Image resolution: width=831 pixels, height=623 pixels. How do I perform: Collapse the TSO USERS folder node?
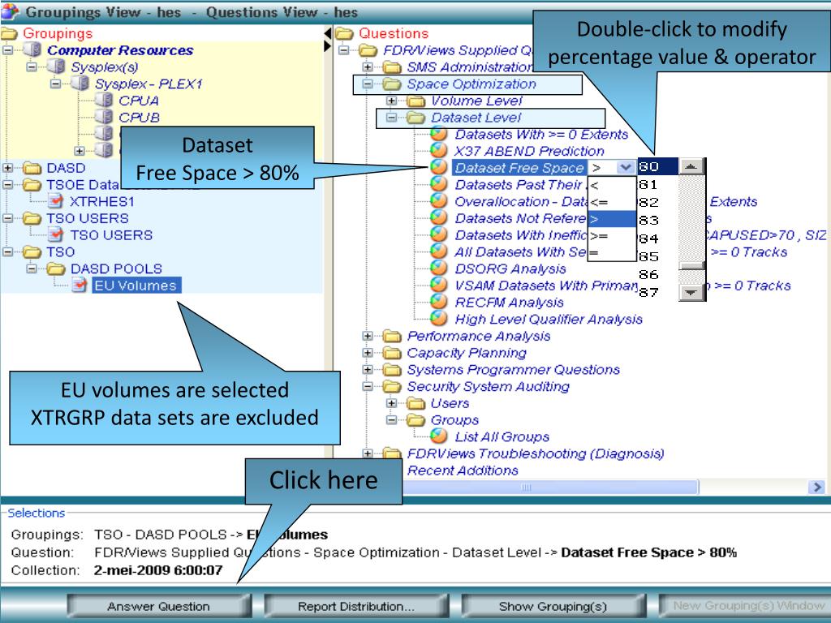(x=7, y=218)
